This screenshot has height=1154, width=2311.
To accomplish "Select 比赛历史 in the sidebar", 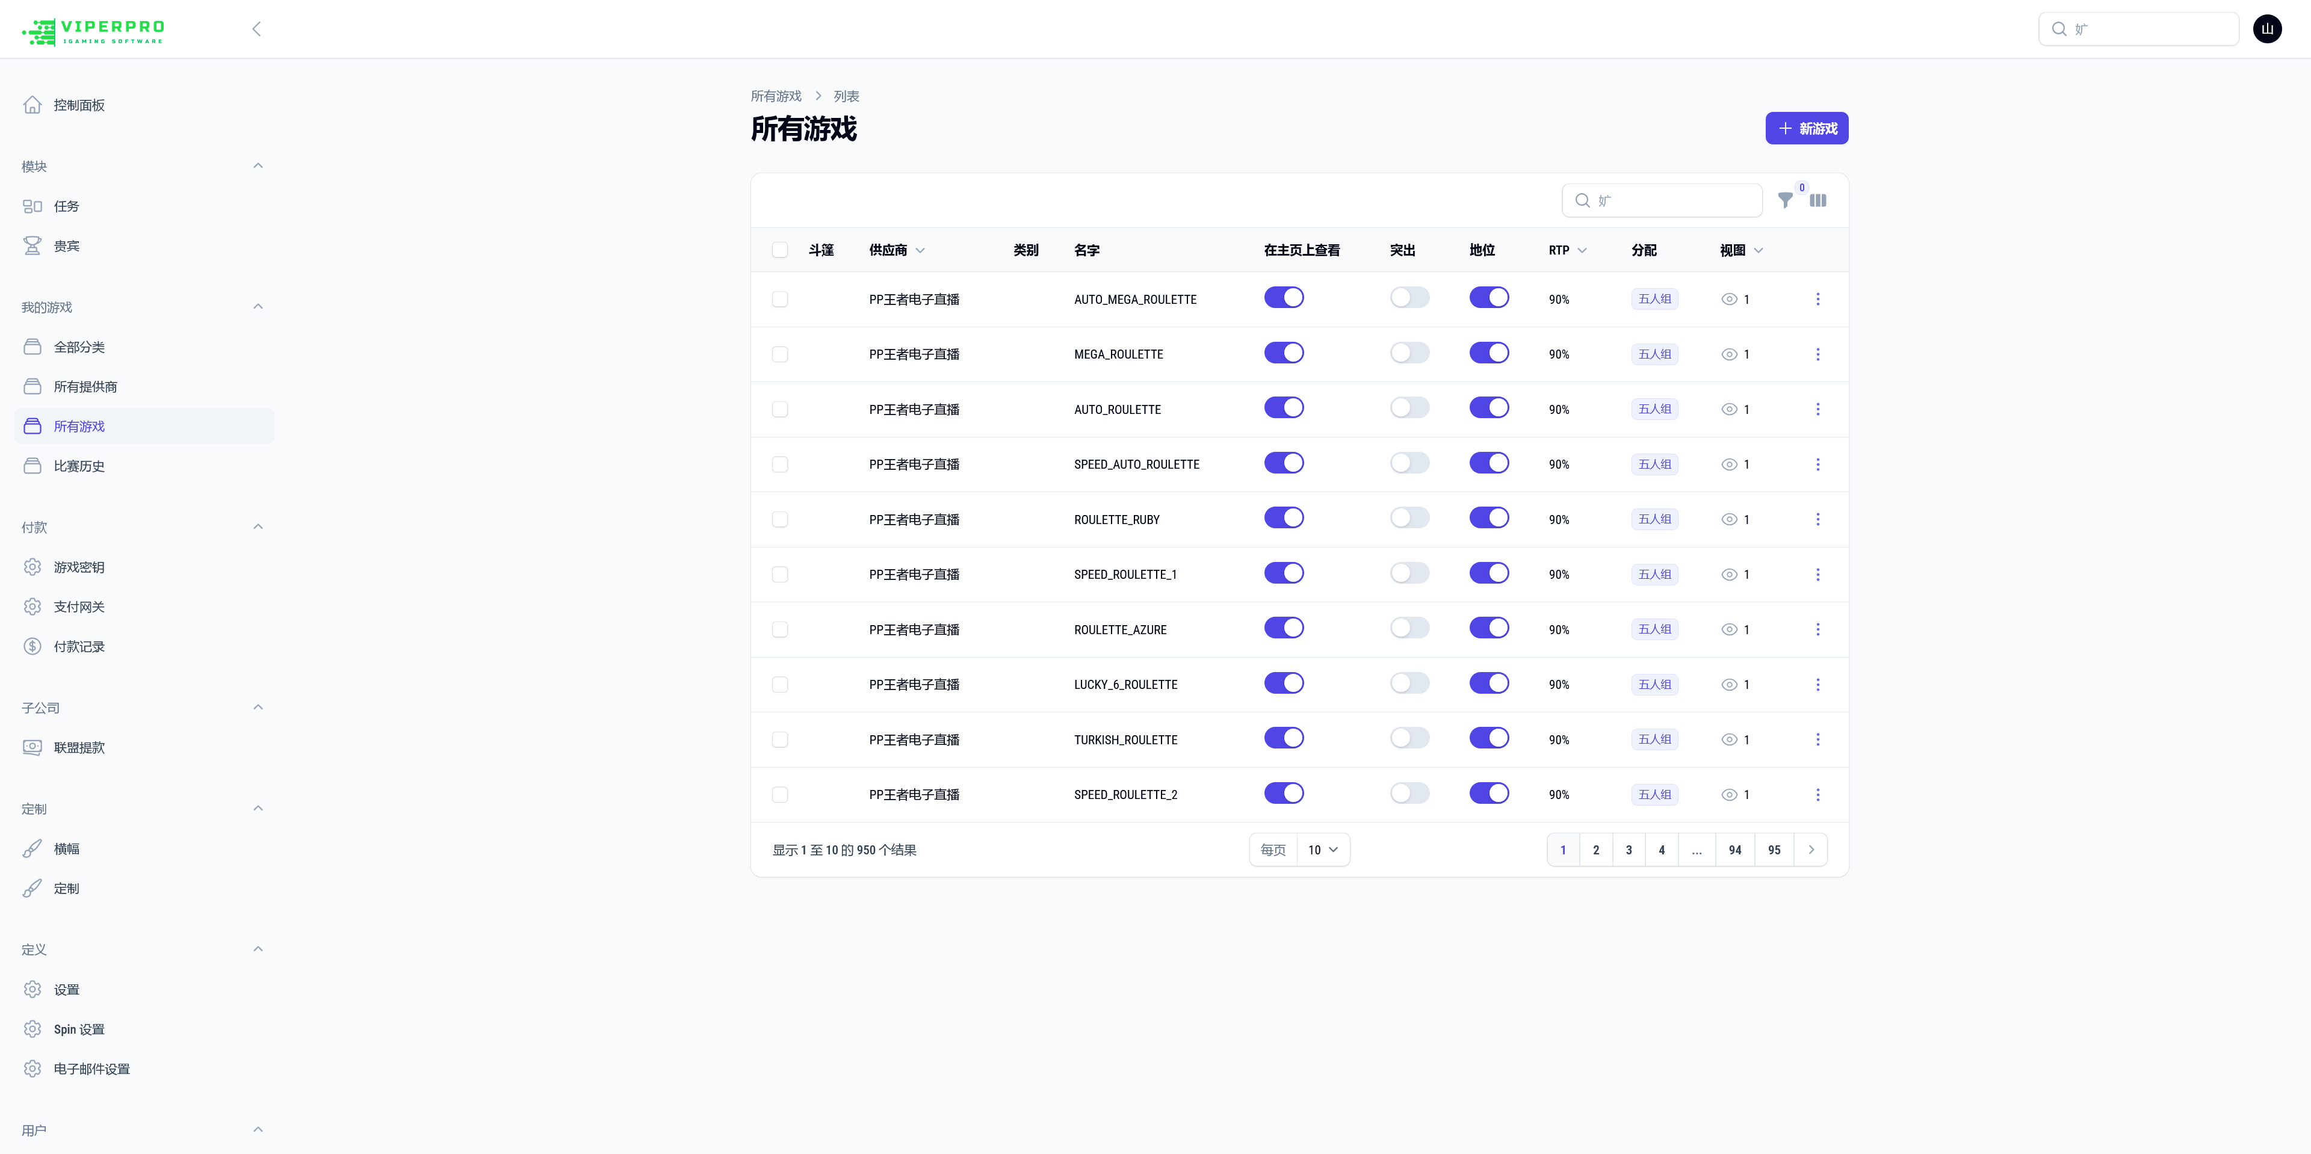I will [x=78, y=465].
